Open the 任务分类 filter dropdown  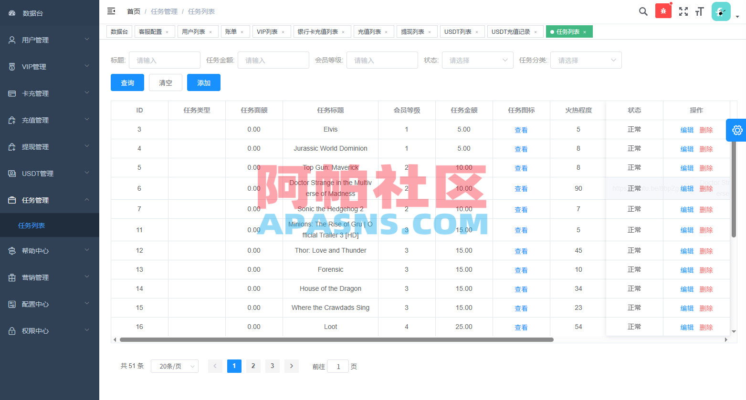(x=586, y=60)
